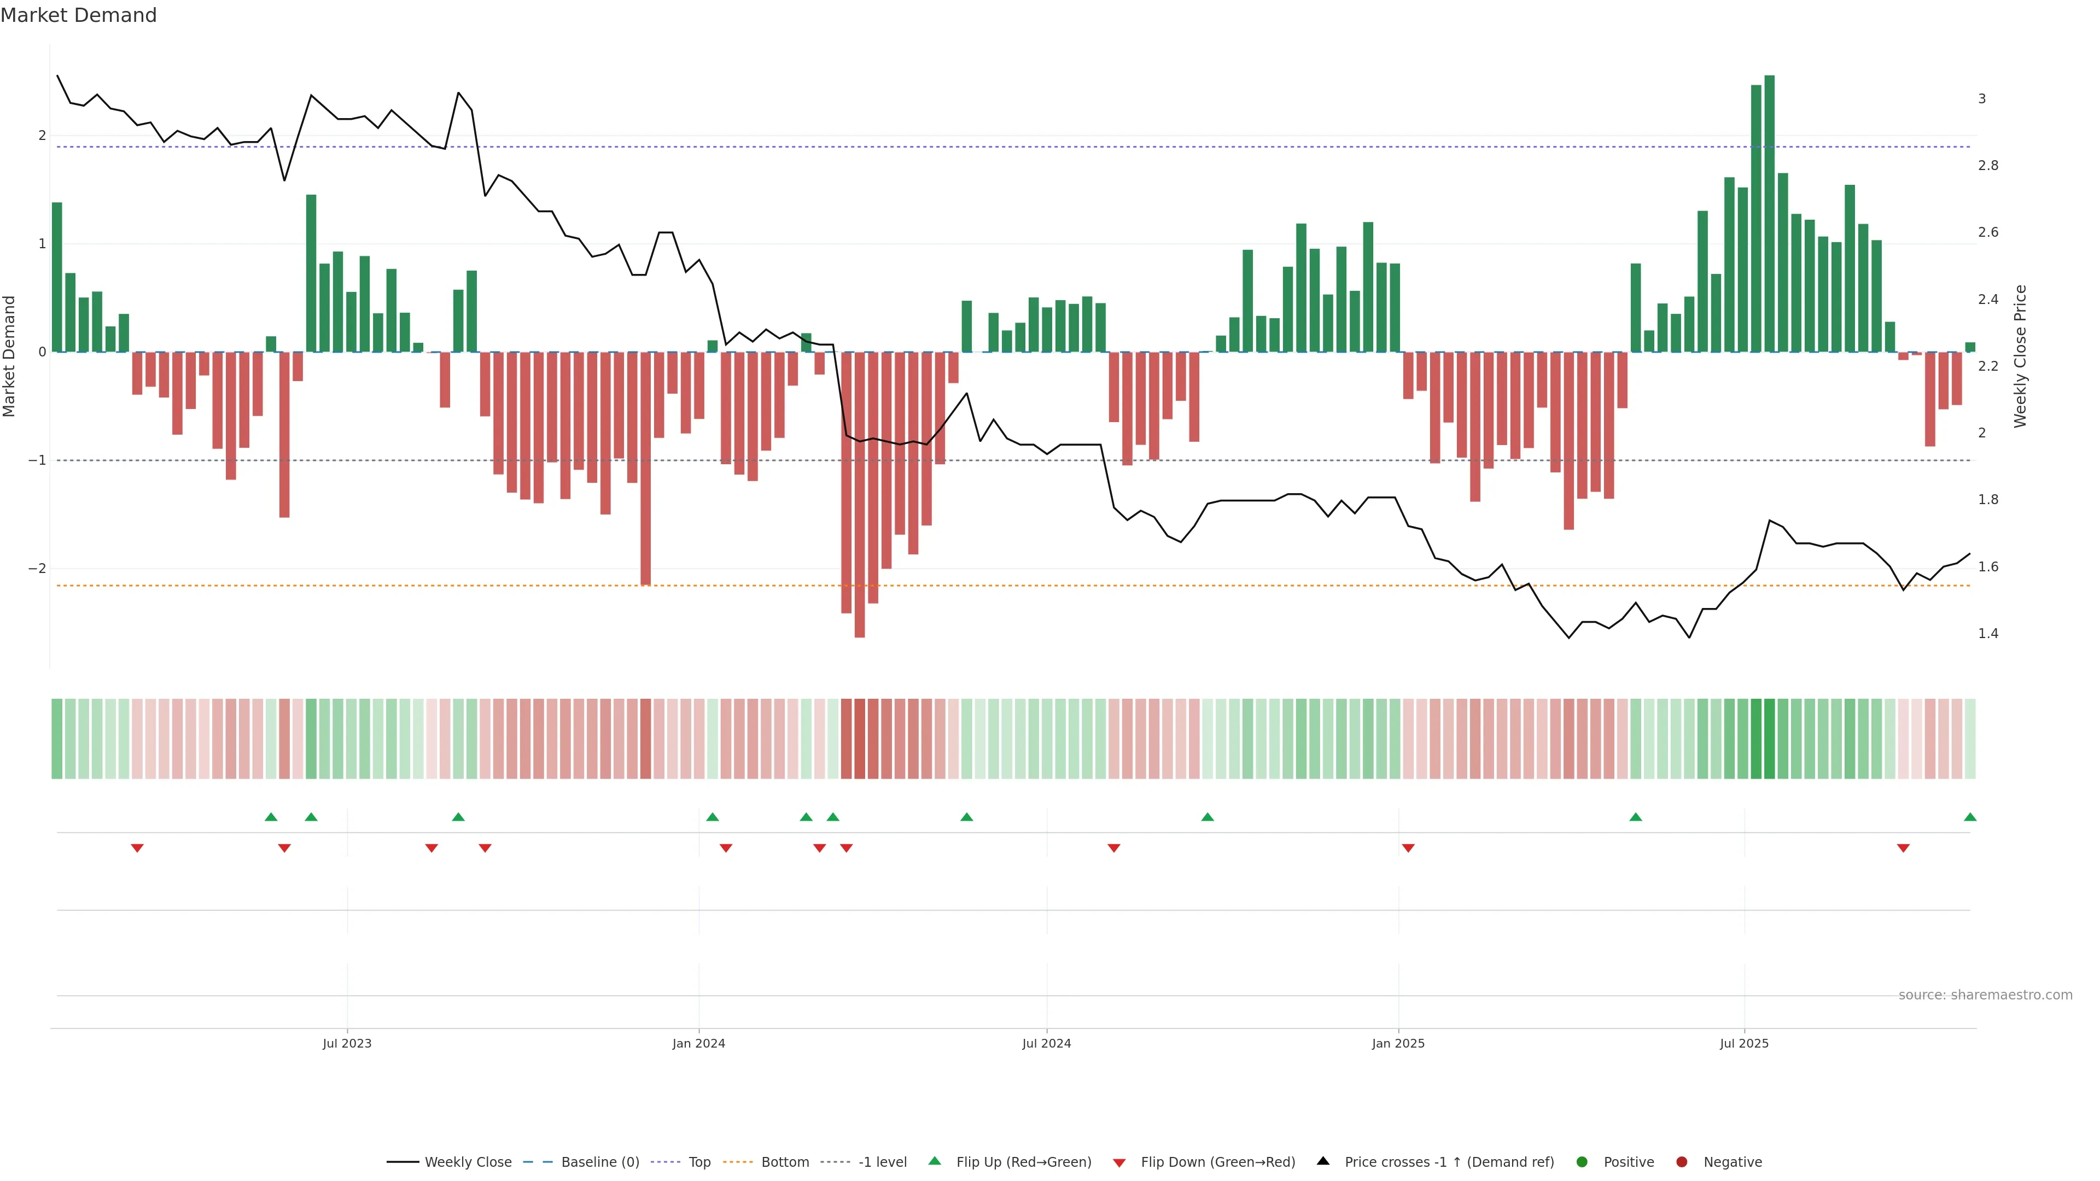The image size is (2100, 1181).
Task: Toggle the -1 level legend entry
Action: pyautogui.click(x=882, y=1162)
